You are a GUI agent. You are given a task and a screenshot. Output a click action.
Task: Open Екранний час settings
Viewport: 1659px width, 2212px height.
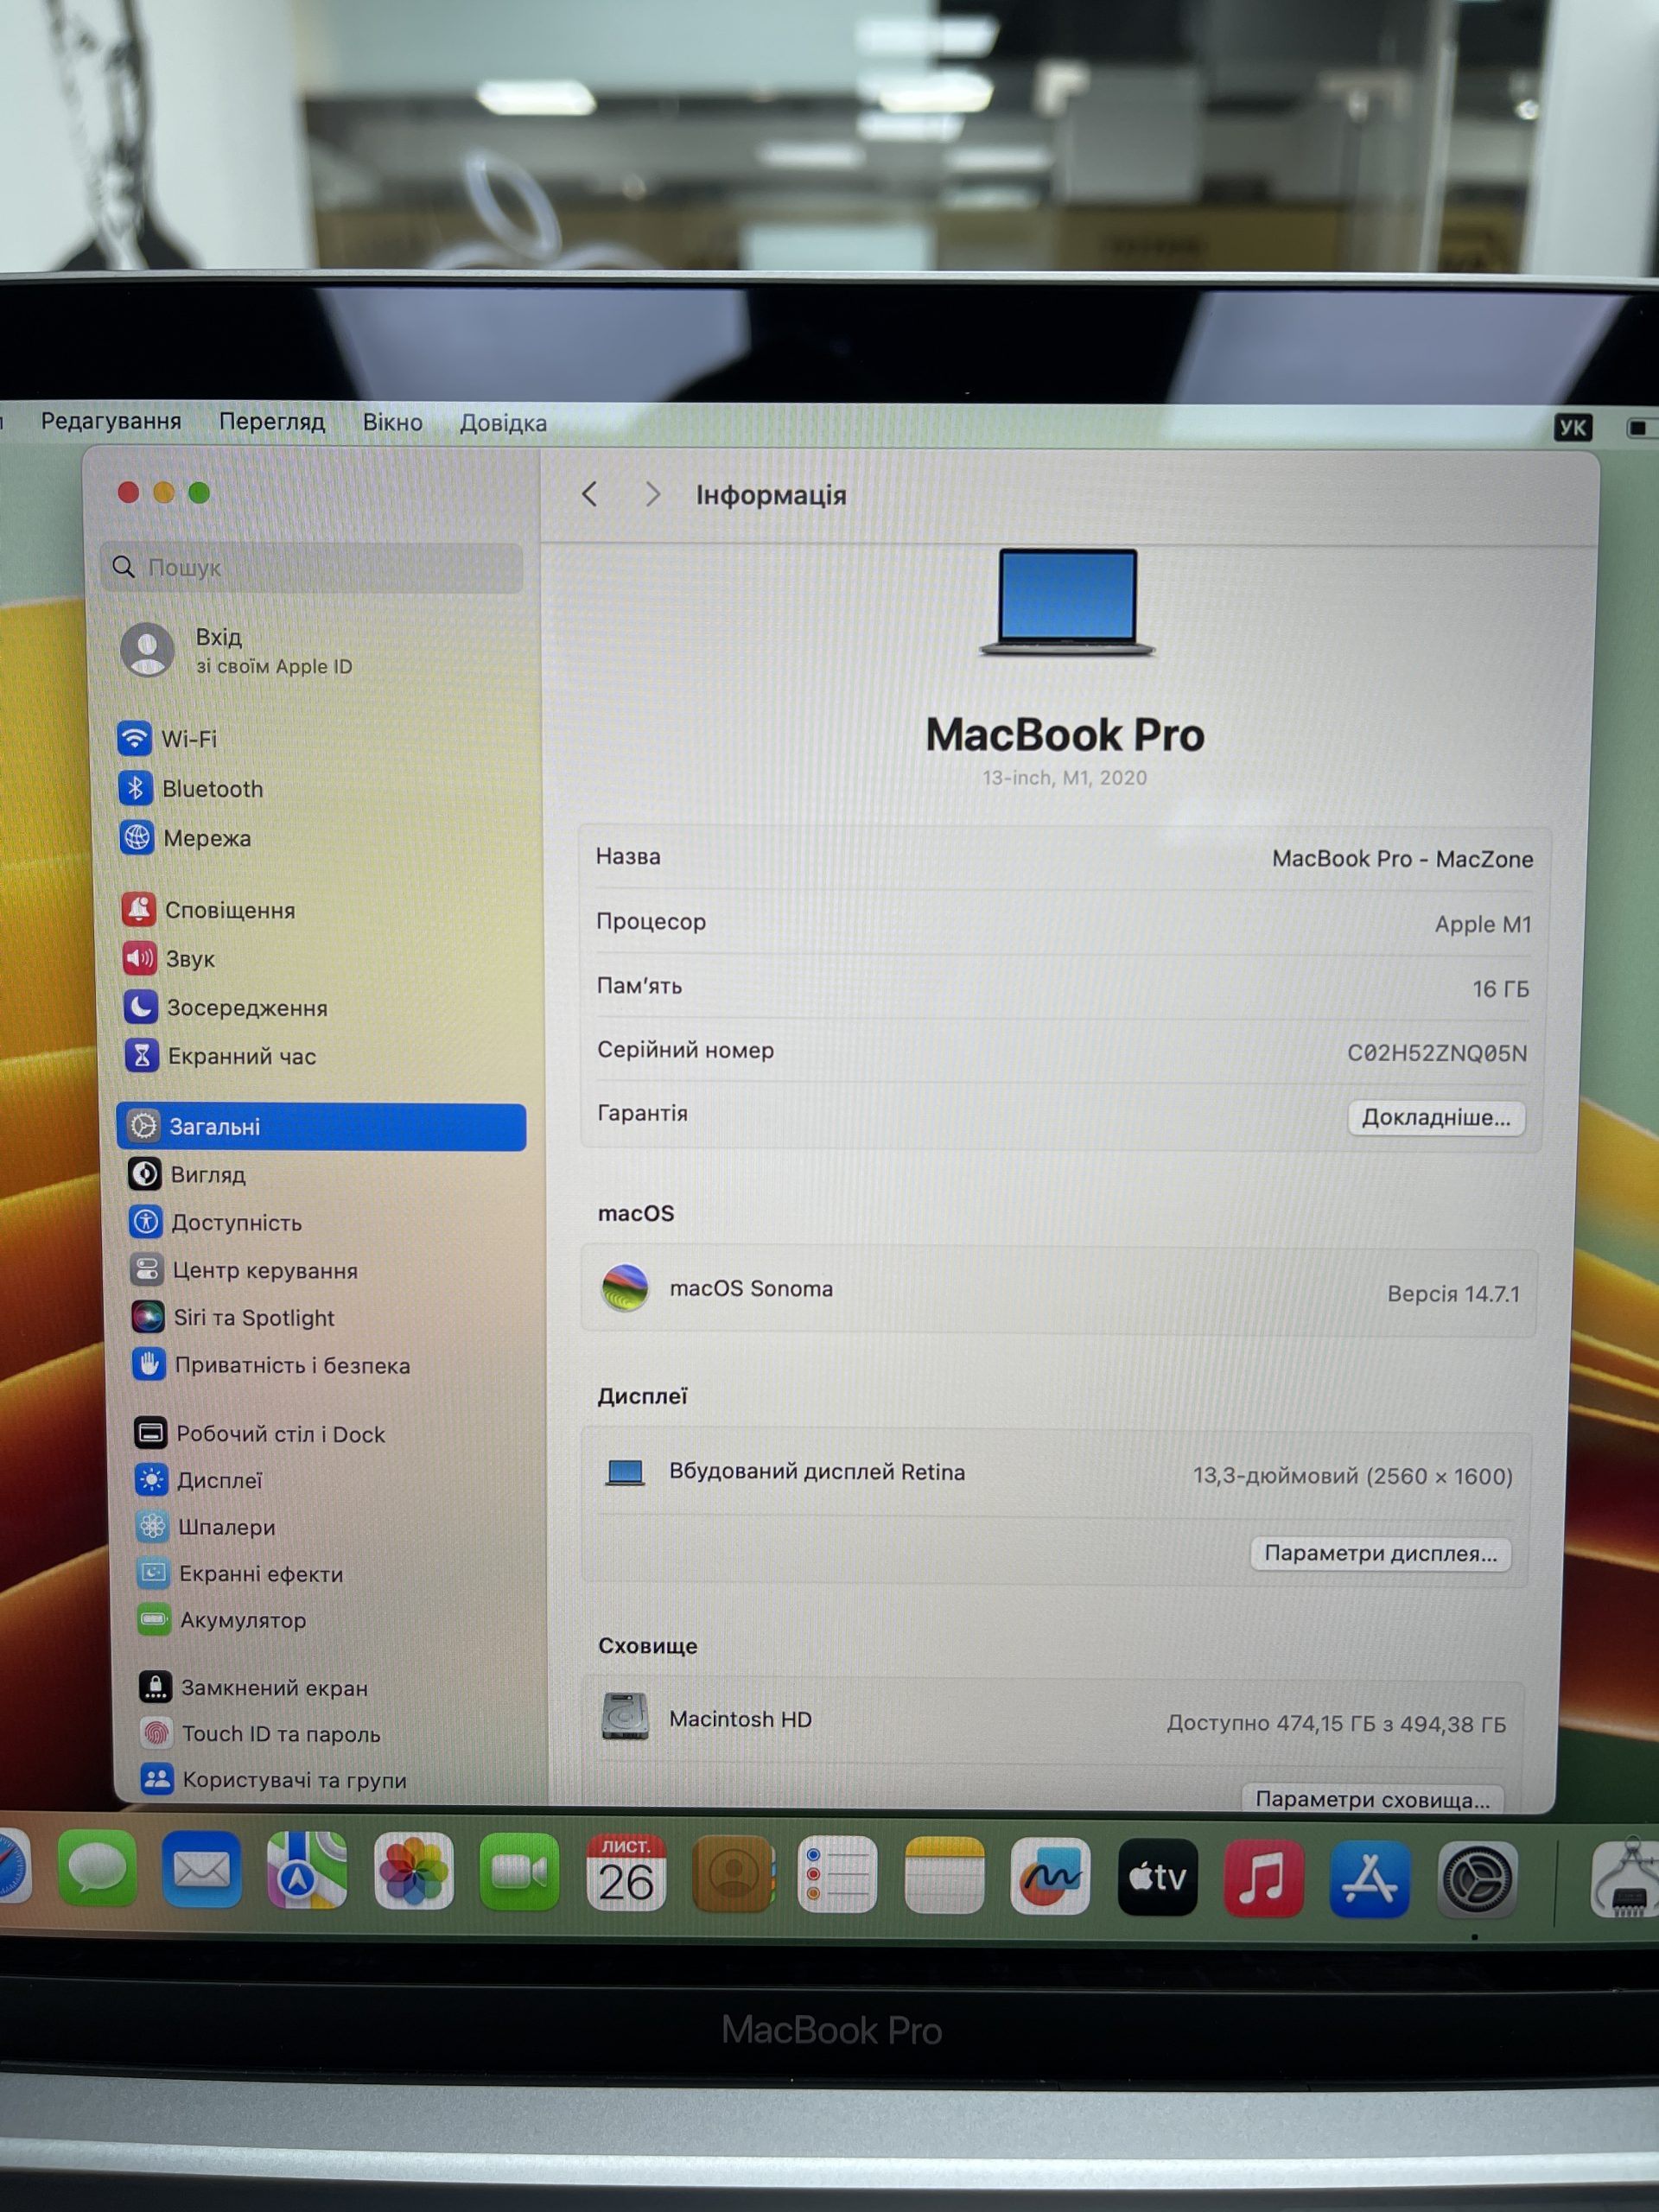[220, 1056]
